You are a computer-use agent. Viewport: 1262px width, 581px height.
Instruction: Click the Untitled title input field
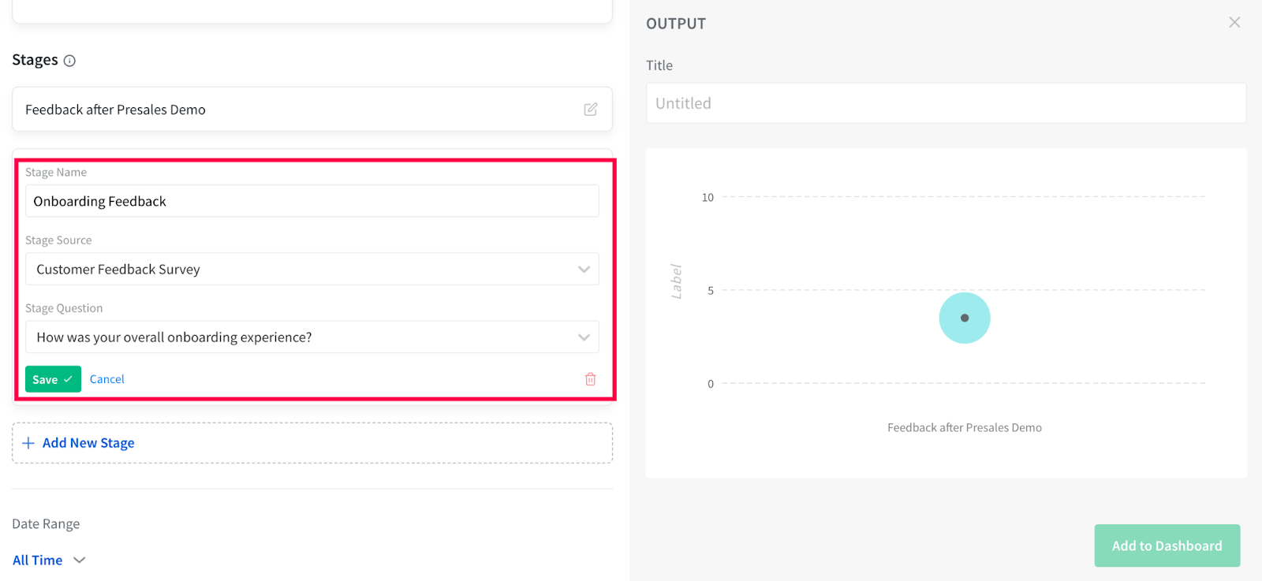(945, 103)
